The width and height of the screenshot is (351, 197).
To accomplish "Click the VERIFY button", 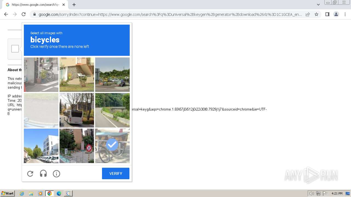I will (x=116, y=173).
